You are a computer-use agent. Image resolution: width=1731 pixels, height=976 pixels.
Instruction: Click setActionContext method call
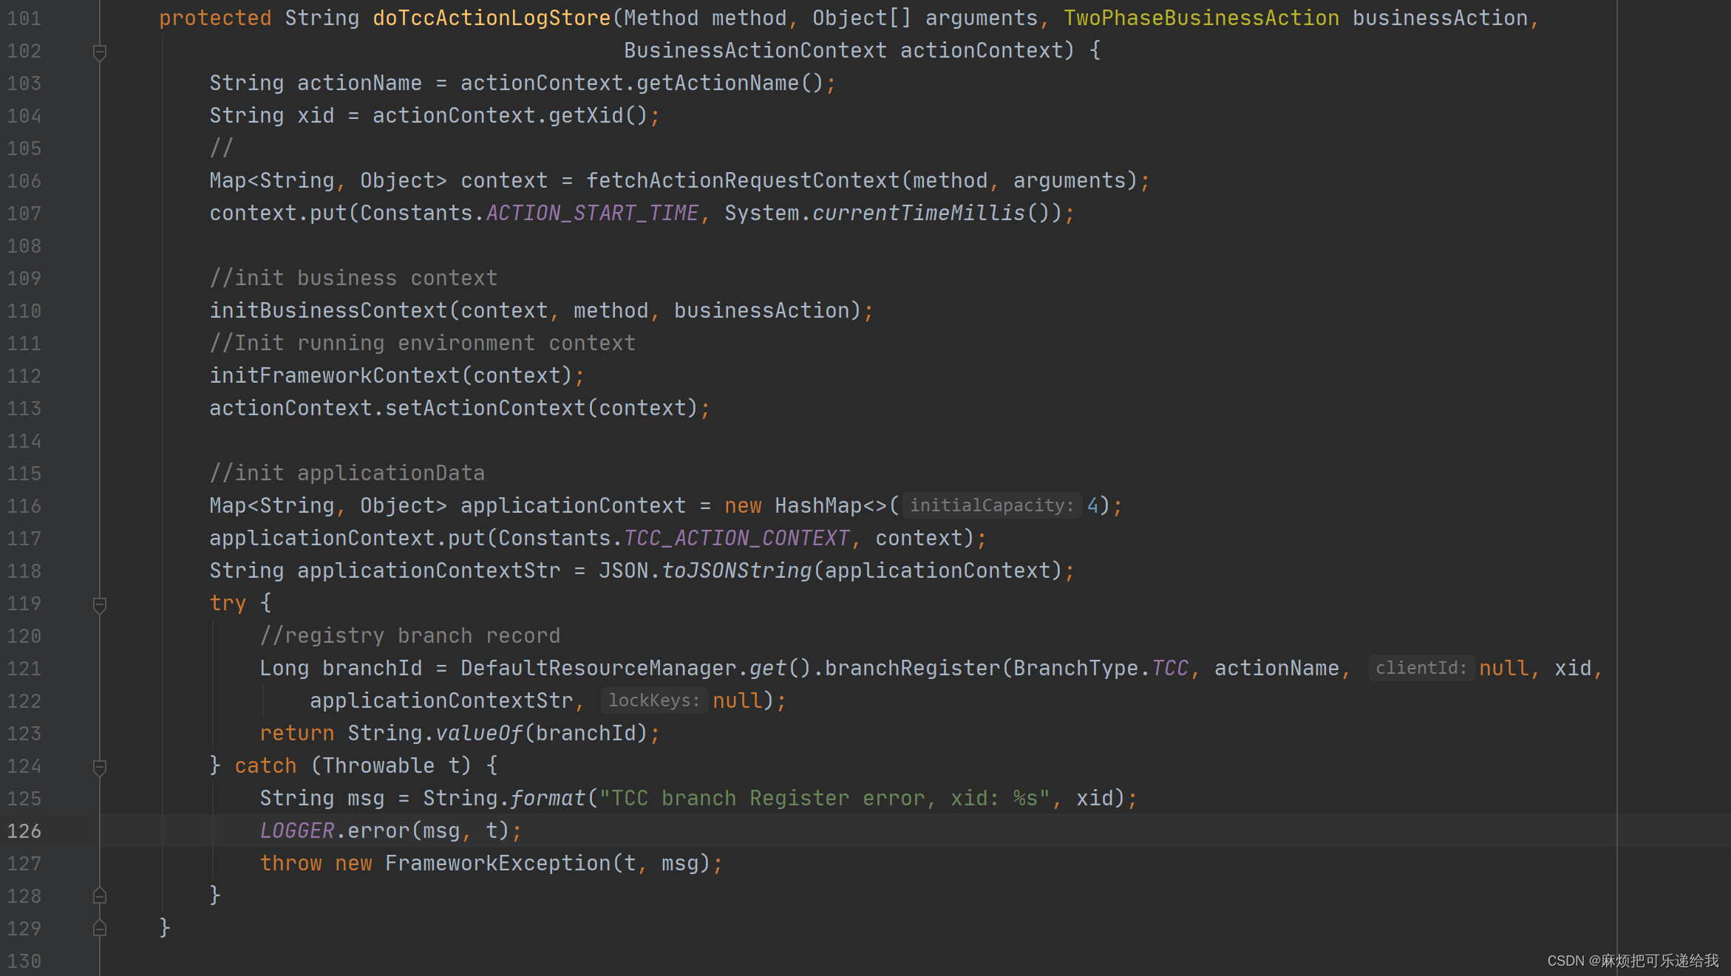coord(486,409)
